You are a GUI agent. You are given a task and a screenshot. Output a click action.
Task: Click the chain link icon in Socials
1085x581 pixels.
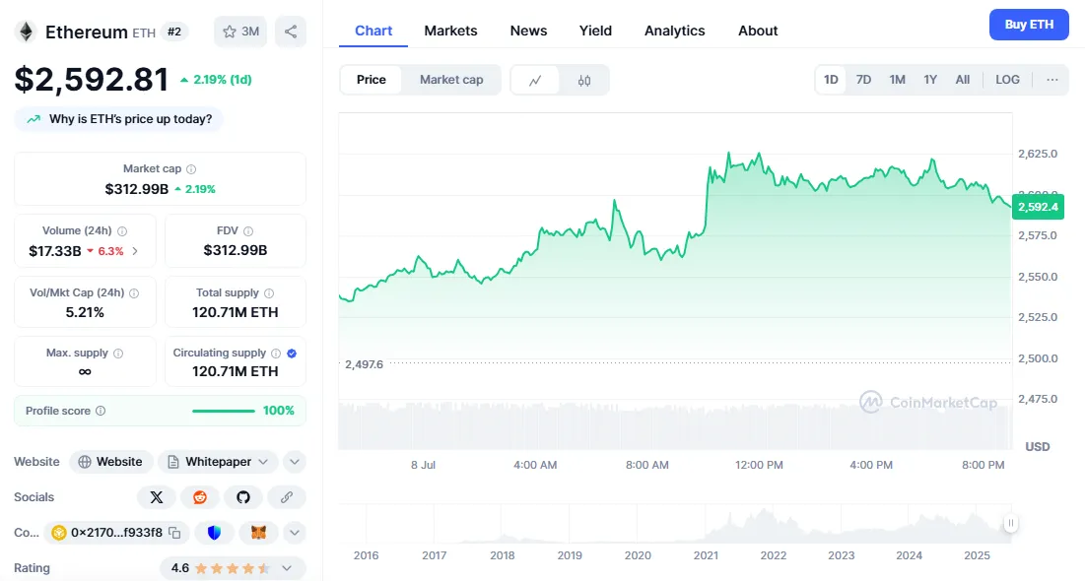tap(287, 497)
